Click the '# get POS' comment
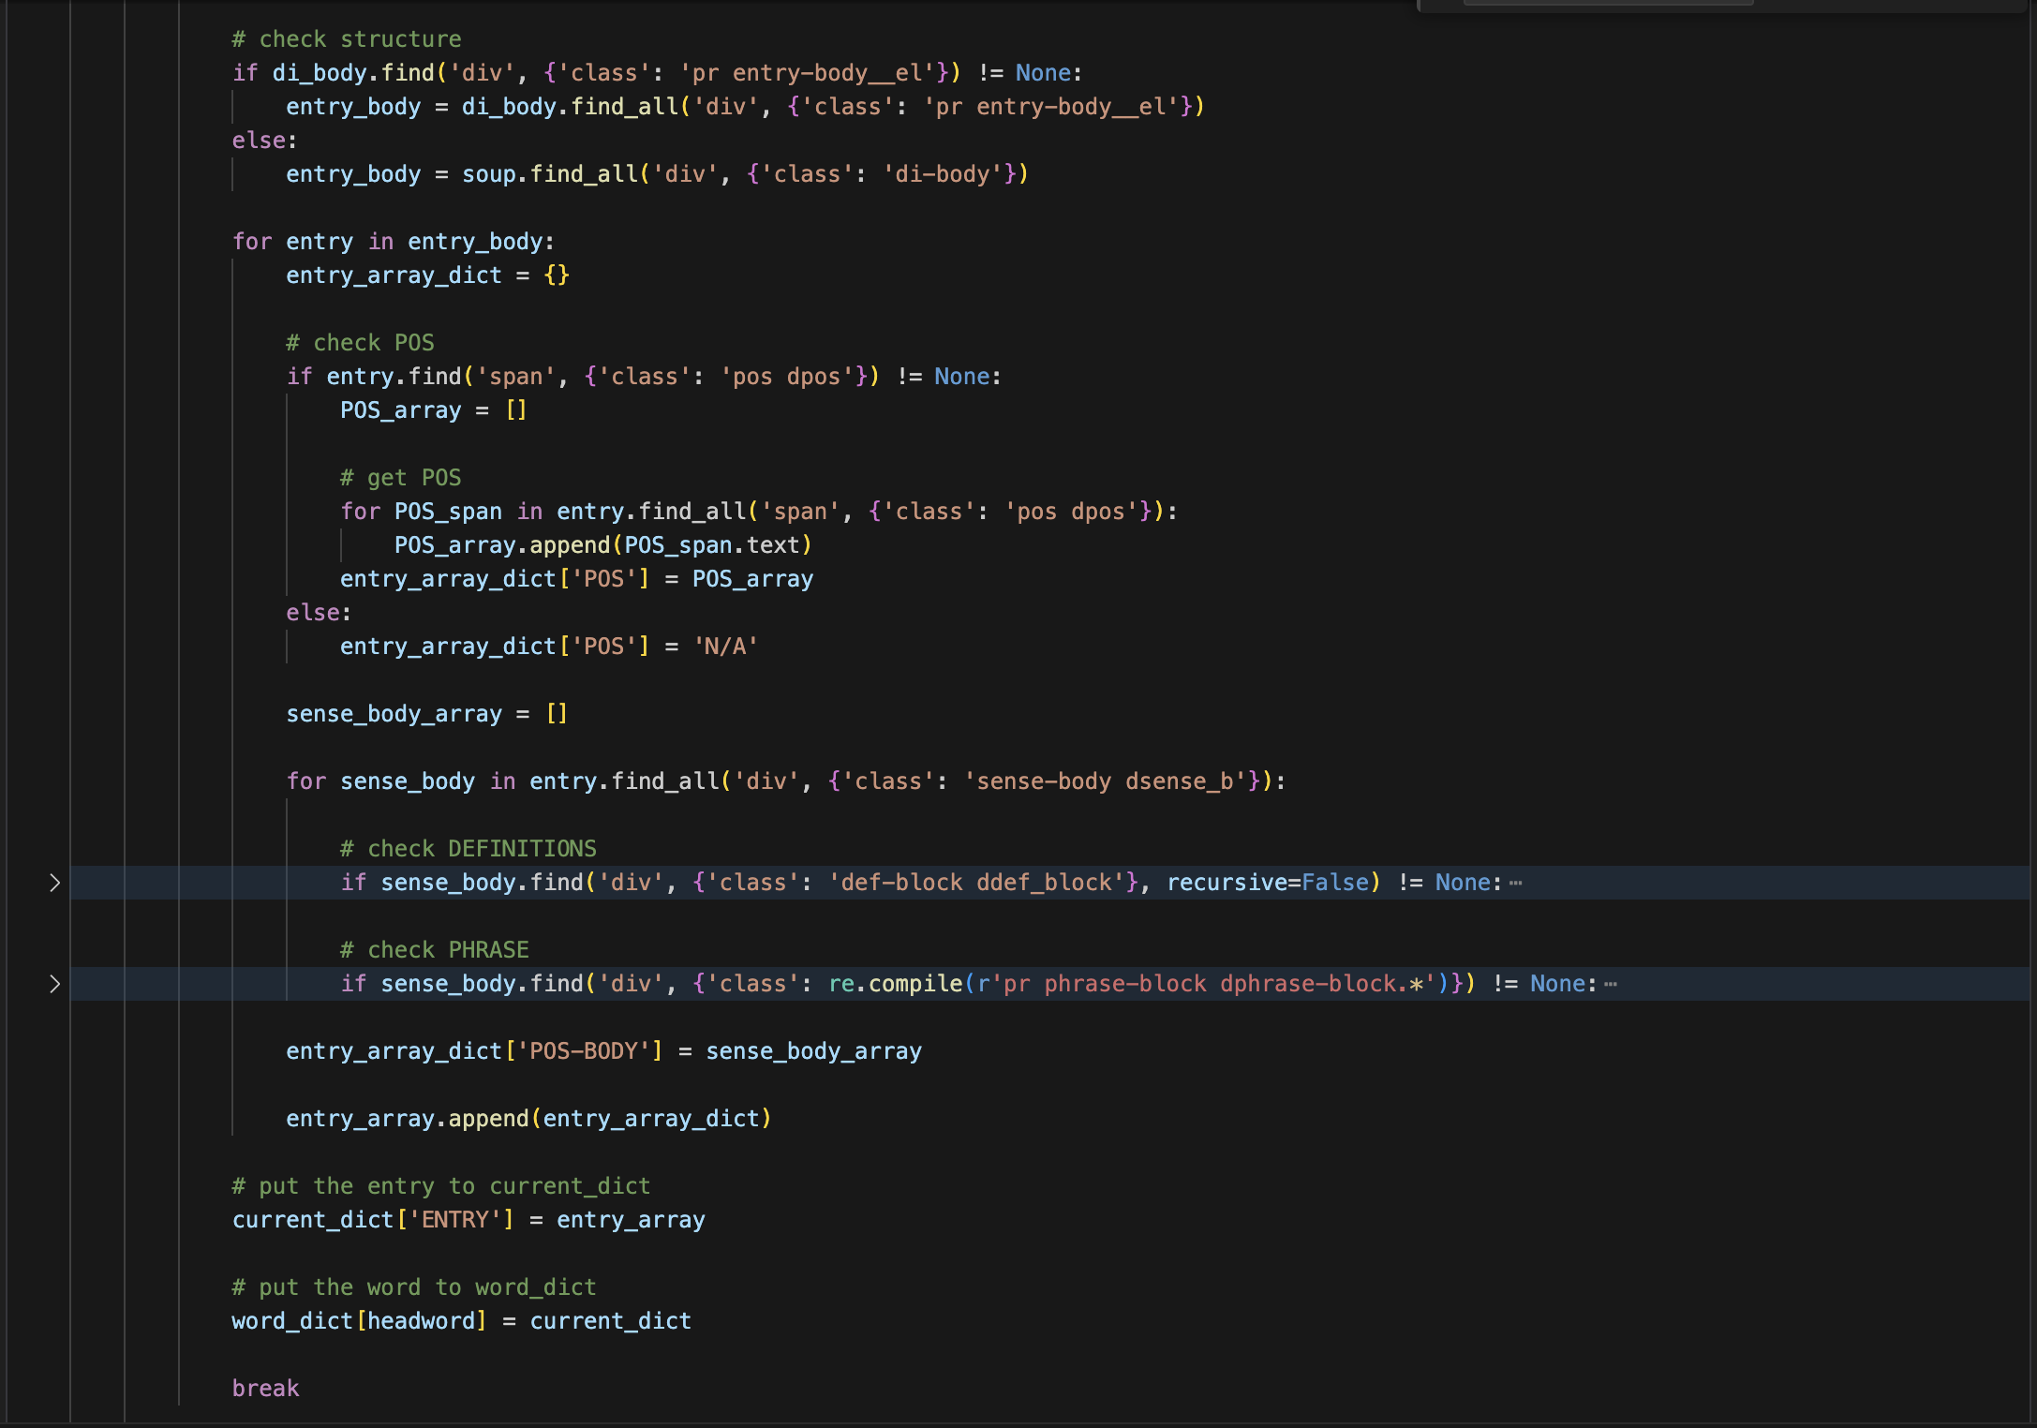This screenshot has height=1428, width=2037. coord(400,478)
